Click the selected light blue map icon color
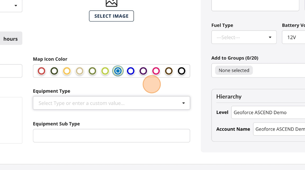This screenshot has width=305, height=170. click(118, 71)
